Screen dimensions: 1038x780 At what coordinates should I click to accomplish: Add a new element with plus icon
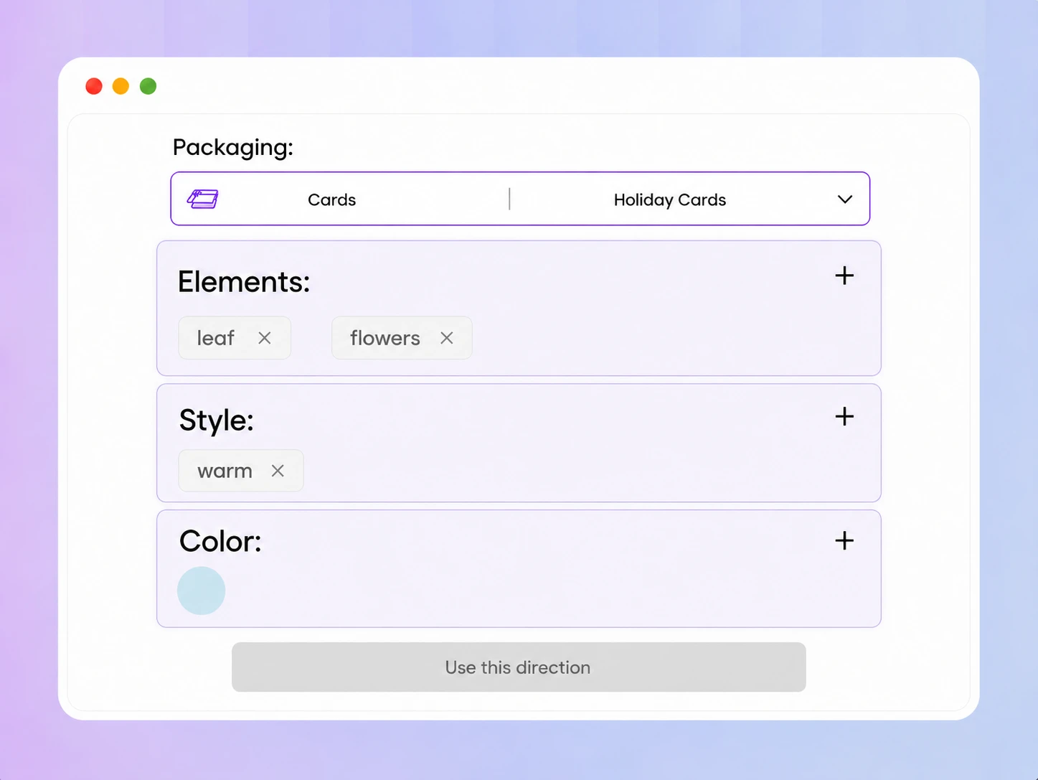844,276
